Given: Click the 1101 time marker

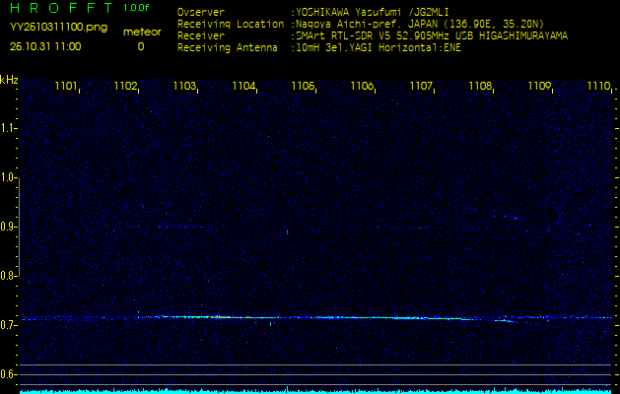Looking at the screenshot, I should (66, 87).
